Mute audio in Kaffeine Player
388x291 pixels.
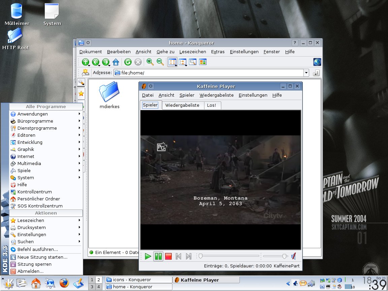pyautogui.click(x=293, y=256)
